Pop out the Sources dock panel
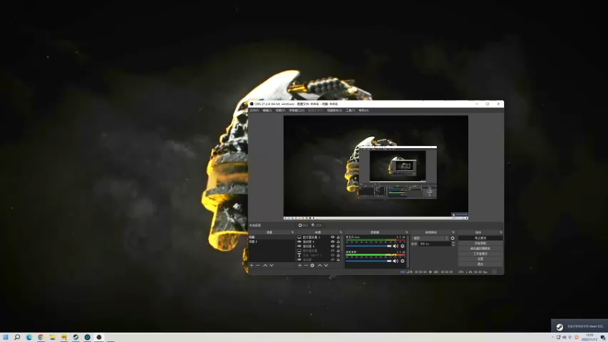608x342 pixels. tap(340, 233)
